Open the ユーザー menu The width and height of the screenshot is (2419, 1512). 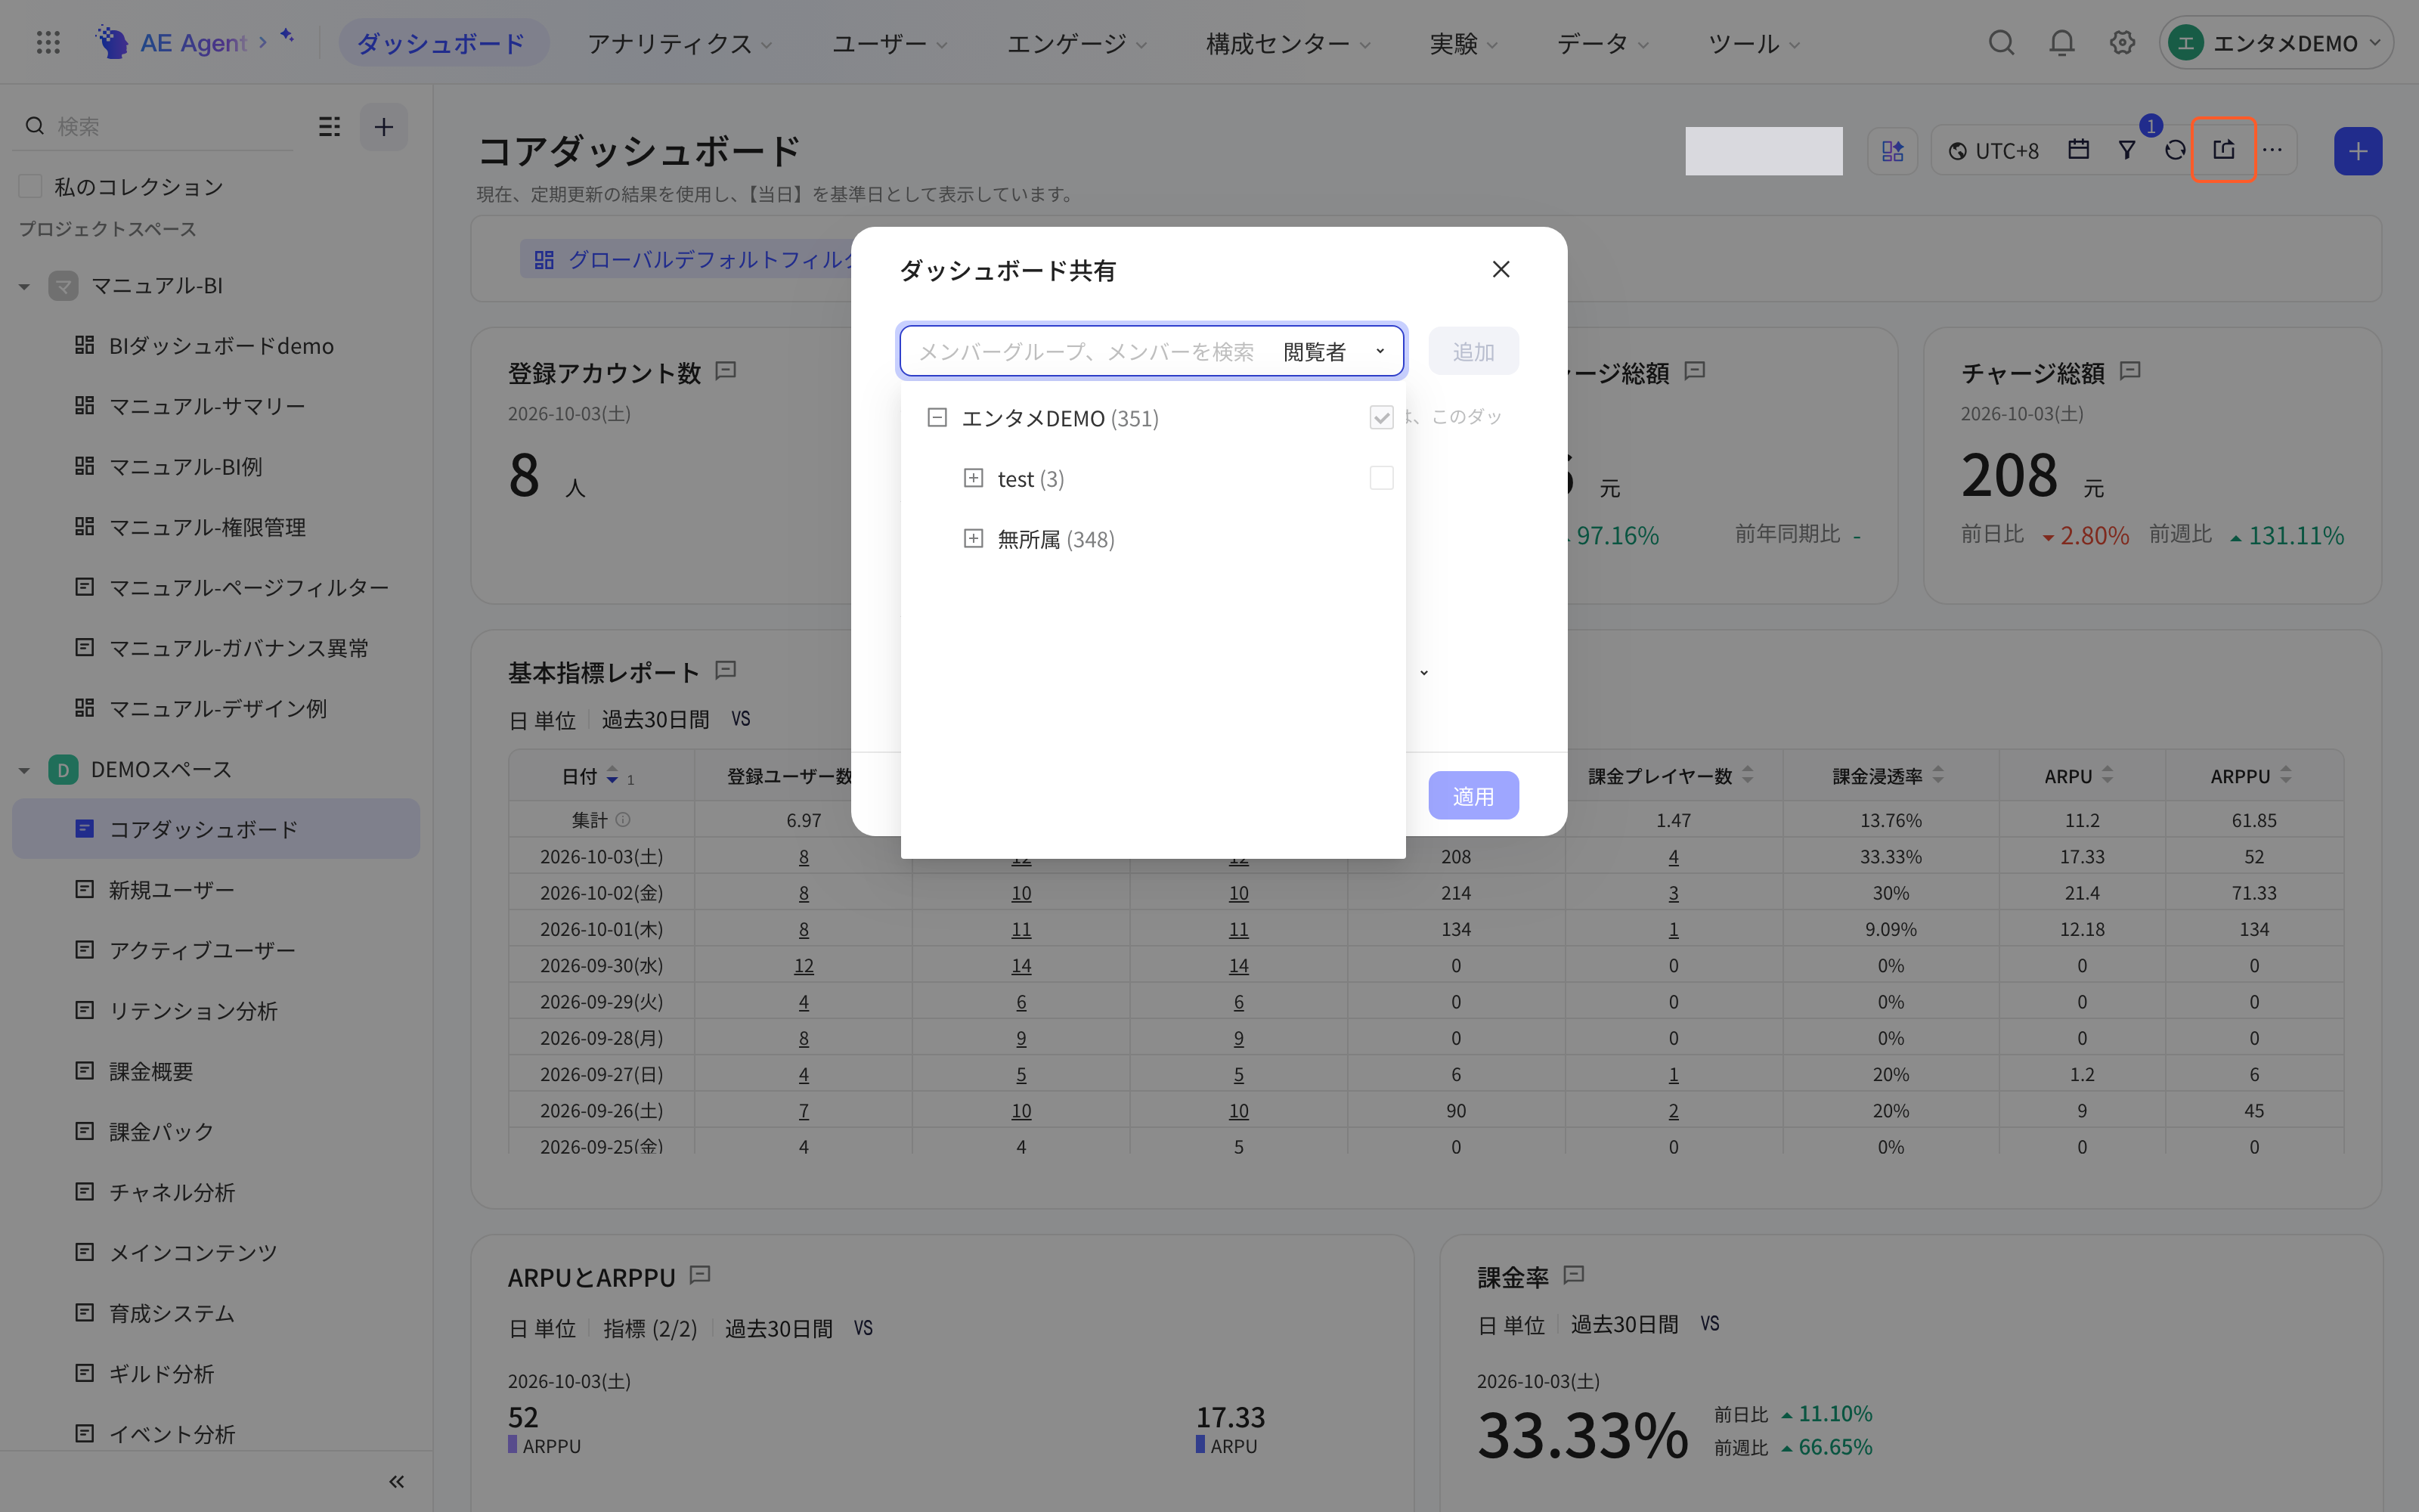click(x=890, y=43)
